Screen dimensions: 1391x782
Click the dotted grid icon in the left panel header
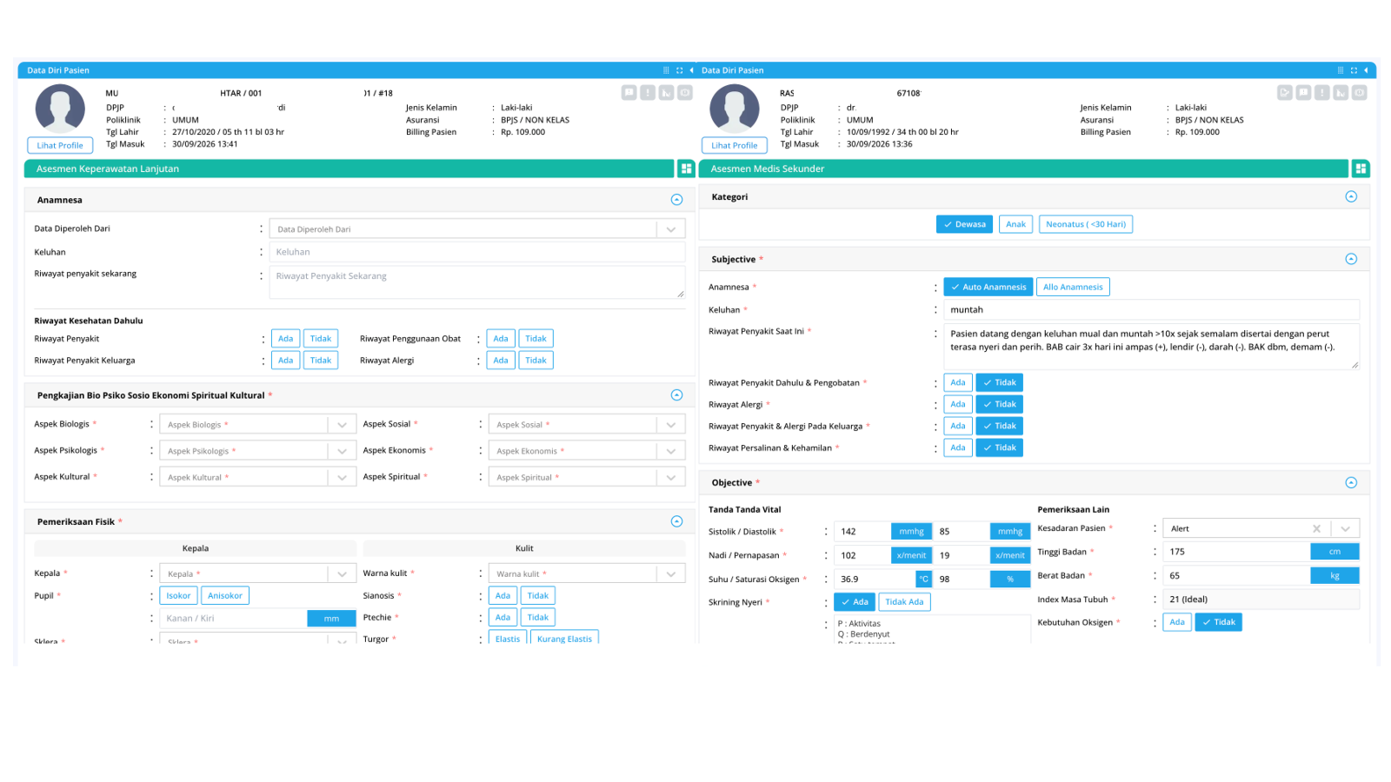click(x=666, y=70)
